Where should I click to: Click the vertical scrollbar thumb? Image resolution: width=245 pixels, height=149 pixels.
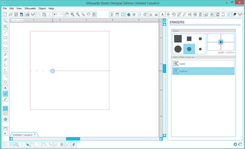(x=165, y=68)
